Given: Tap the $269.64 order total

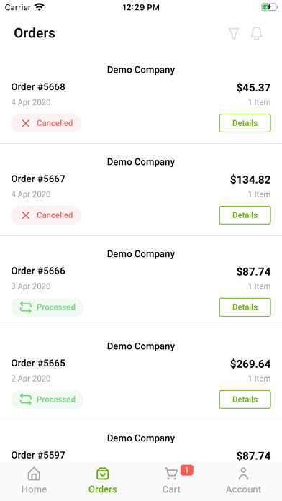Looking at the screenshot, I should coord(250,364).
